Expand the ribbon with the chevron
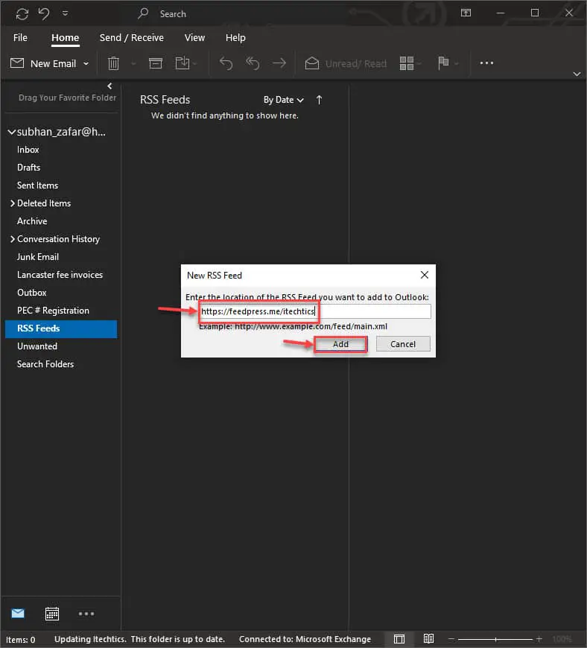Viewport: 587px width, 648px height. (577, 74)
